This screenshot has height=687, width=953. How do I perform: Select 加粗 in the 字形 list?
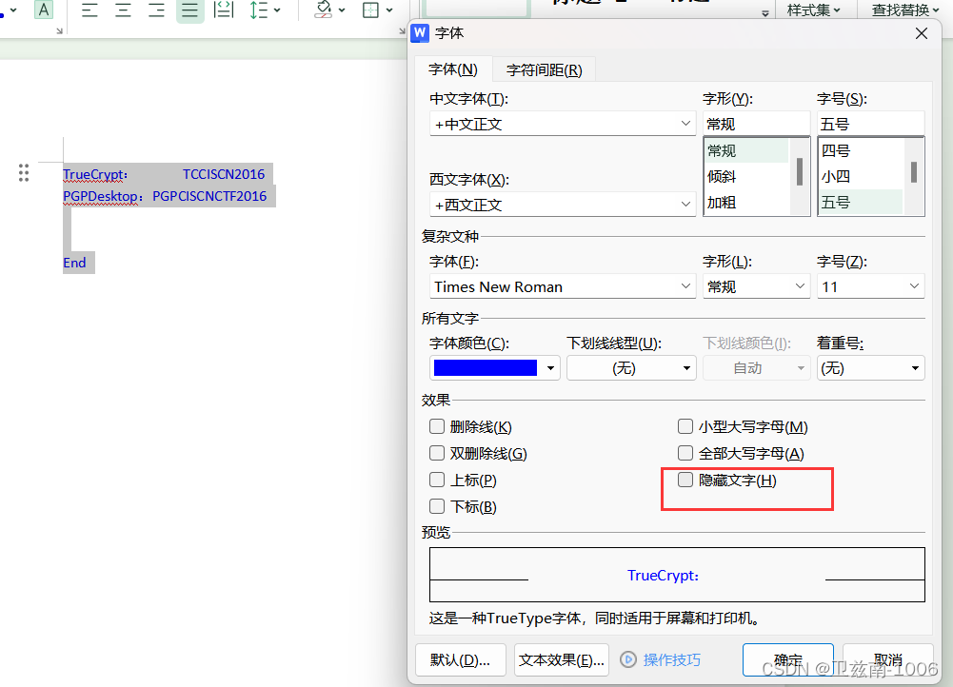pyautogui.click(x=746, y=203)
